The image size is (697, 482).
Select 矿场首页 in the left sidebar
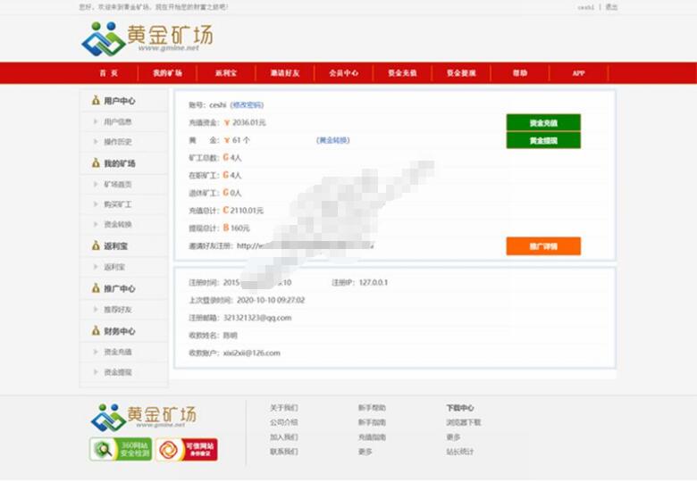tap(118, 184)
